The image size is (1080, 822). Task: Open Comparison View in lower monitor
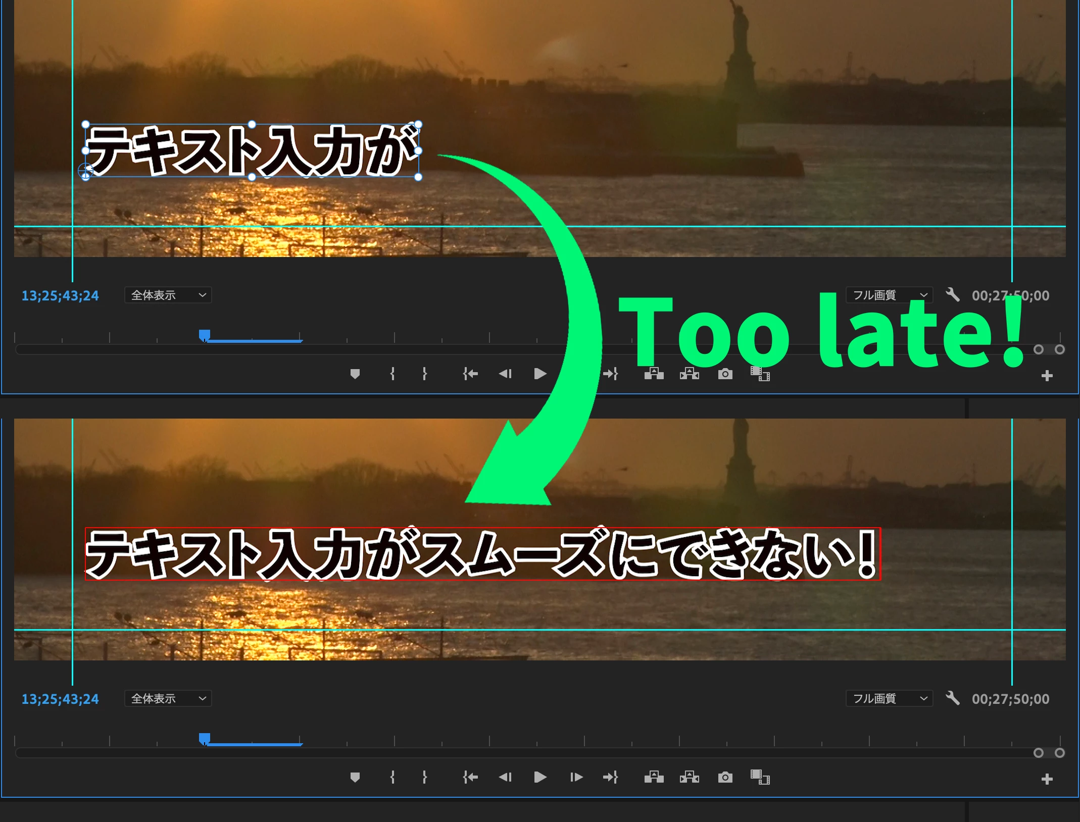[x=759, y=777]
